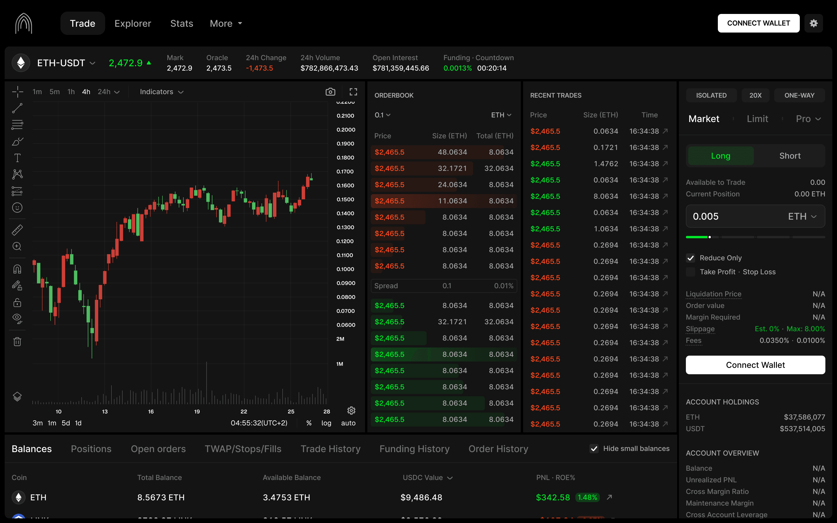Click the trash delete drawings icon
This screenshot has width=837, height=523.
click(17, 342)
